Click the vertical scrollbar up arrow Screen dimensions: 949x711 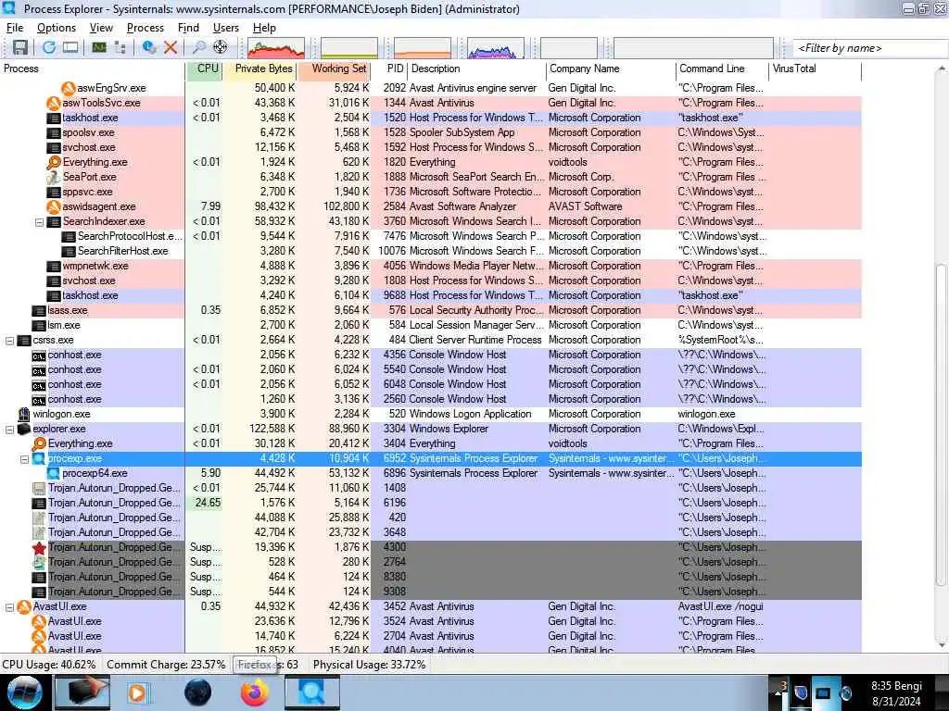(942, 69)
